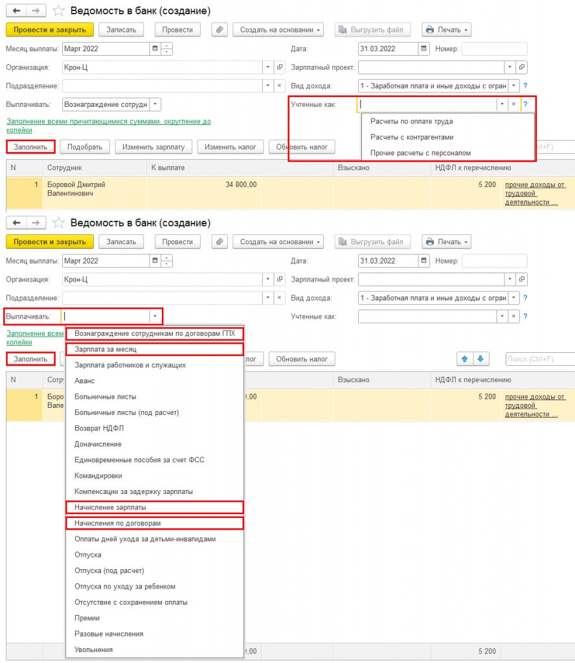Click the Поиск (Ctrl+F) search field
This screenshot has height=663, width=575.
coord(539,359)
